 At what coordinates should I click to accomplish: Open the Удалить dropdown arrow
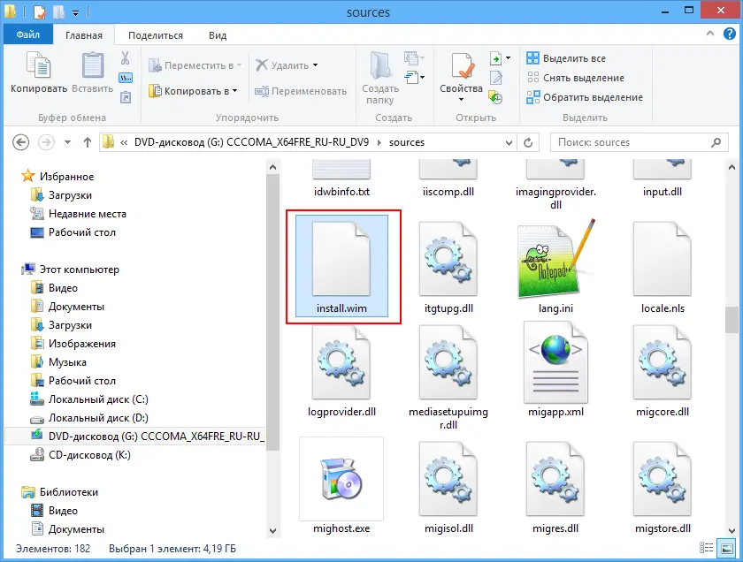(x=315, y=65)
